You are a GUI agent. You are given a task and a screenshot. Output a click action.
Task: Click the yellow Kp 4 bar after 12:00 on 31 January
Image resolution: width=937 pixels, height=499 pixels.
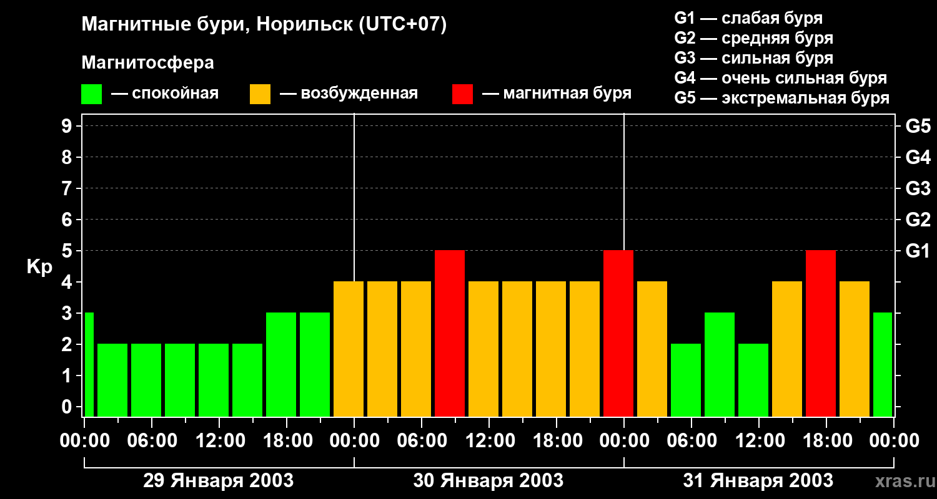[x=787, y=349]
